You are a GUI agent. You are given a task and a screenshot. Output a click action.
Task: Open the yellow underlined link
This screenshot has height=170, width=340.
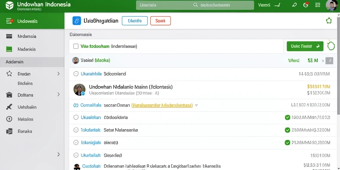click(x=162, y=105)
